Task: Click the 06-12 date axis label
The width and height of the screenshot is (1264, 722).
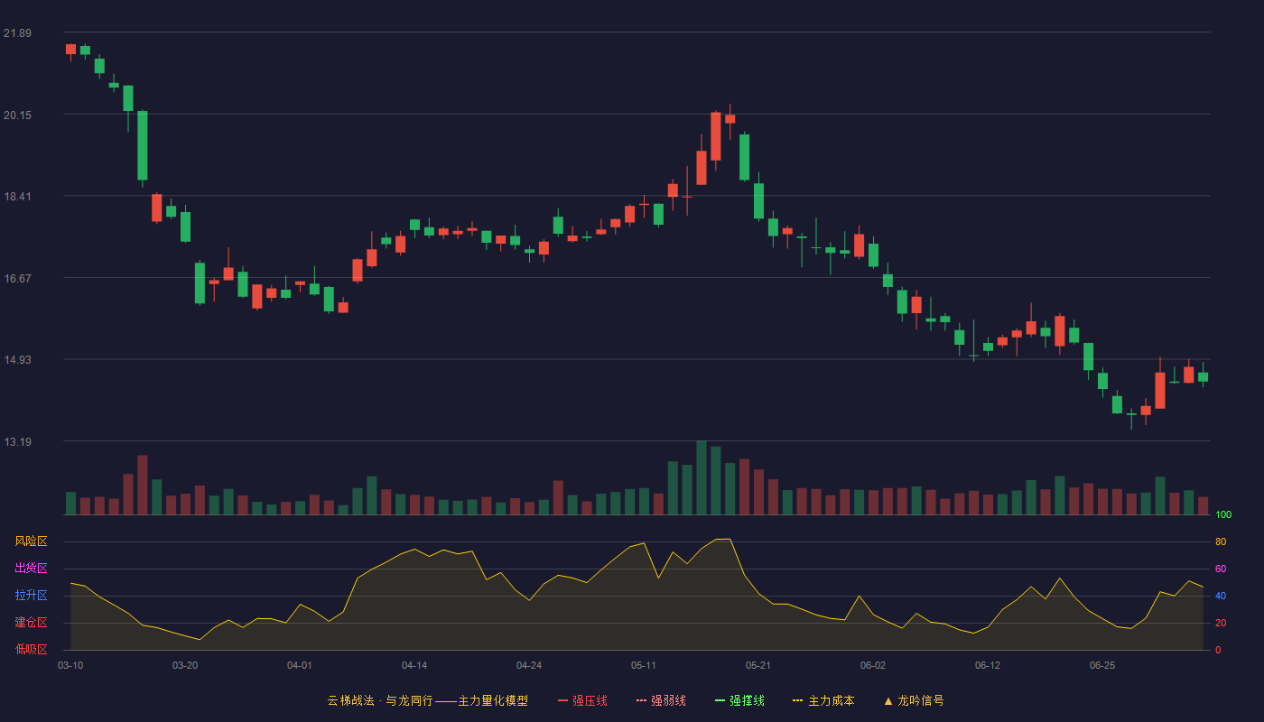Action: (988, 665)
